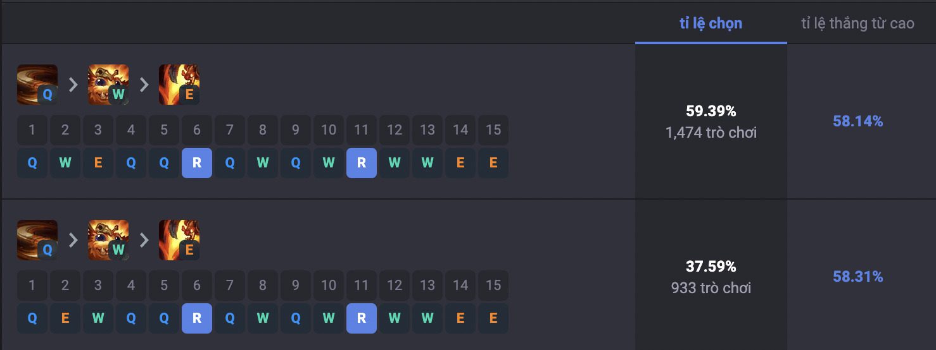Switch to the tỉ lệ thắng từ cao tab

857,23
